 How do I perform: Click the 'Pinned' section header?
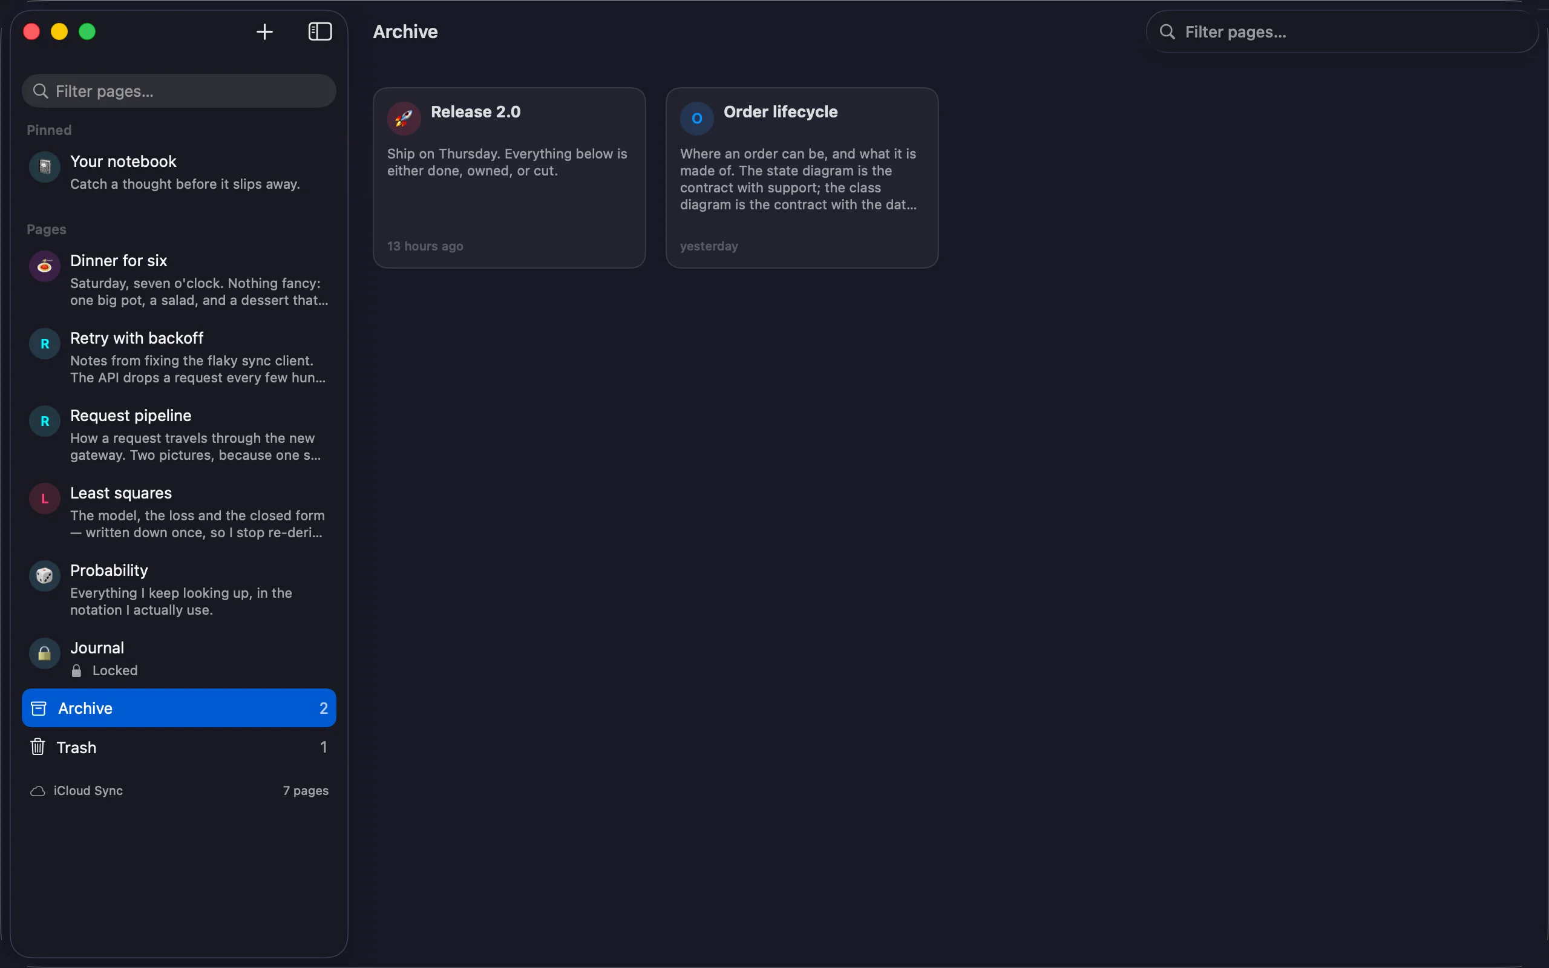point(49,130)
